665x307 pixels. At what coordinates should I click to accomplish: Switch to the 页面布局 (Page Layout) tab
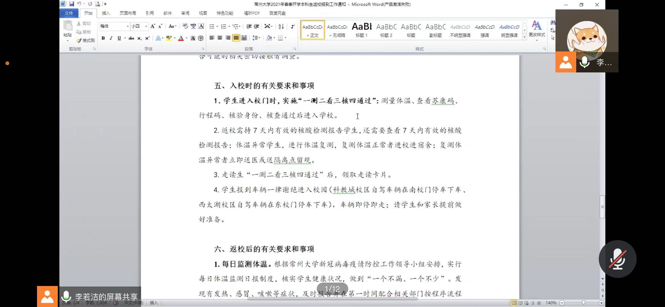pos(128,13)
